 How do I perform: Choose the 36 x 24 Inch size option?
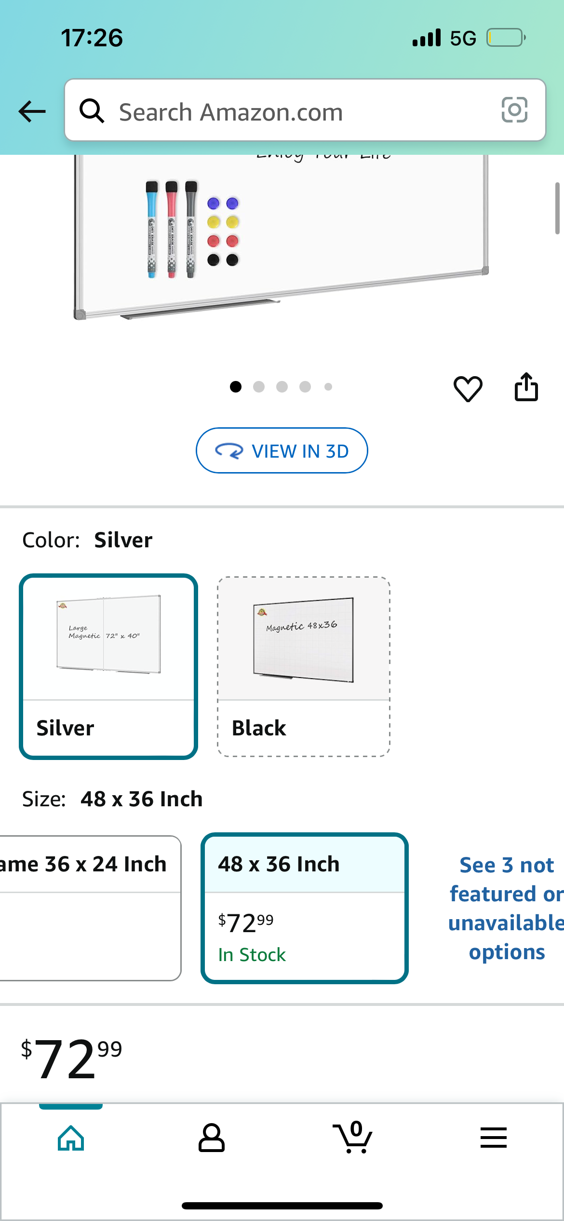pos(87,907)
